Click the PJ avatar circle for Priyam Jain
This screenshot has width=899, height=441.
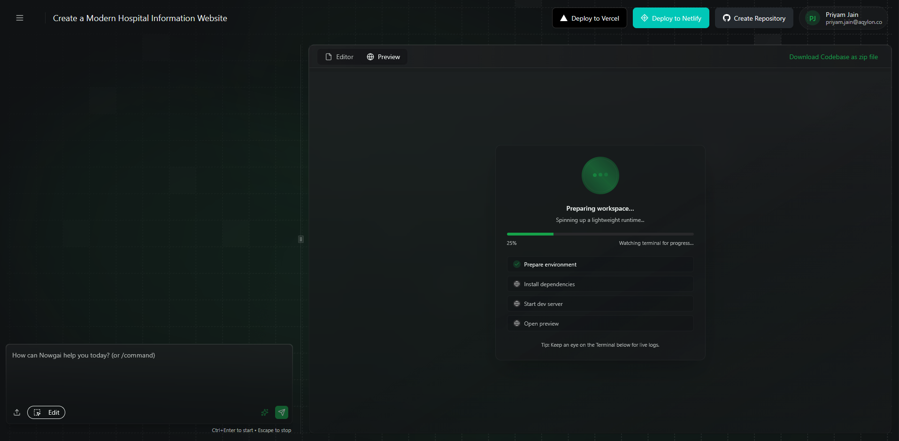coord(813,18)
